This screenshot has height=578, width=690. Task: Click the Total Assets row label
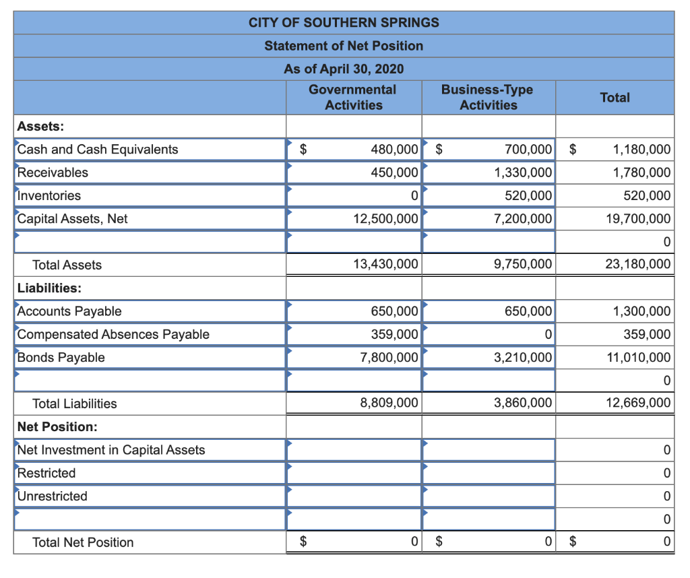tap(67, 265)
